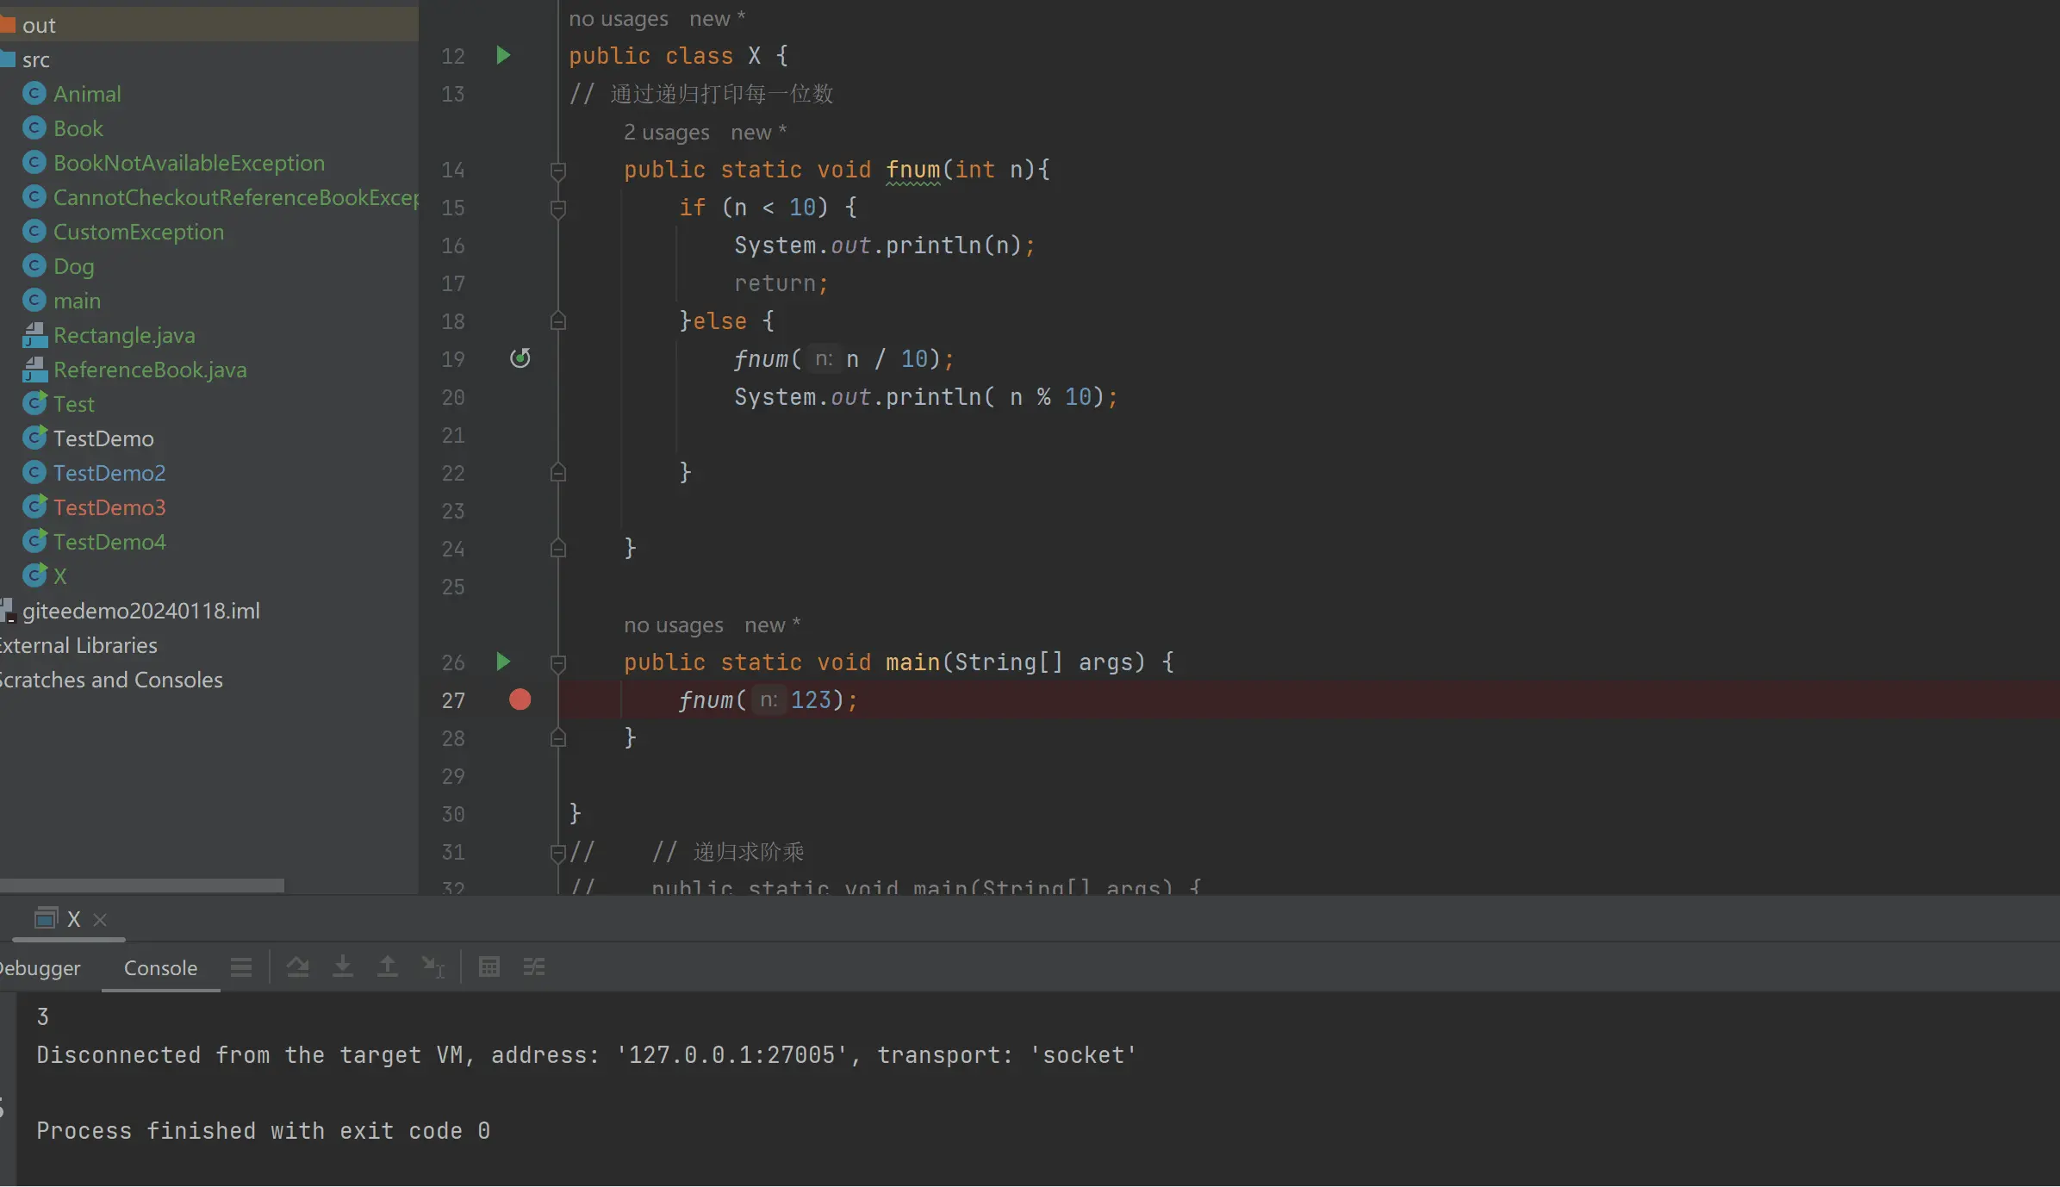This screenshot has height=1187, width=2060.
Task: Click 'new *' author hint above fnum
Action: click(x=758, y=132)
